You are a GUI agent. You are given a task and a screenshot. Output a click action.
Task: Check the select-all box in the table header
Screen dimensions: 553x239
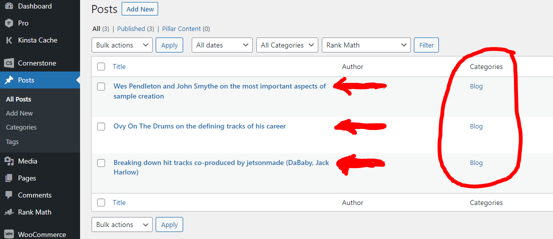[x=101, y=66]
